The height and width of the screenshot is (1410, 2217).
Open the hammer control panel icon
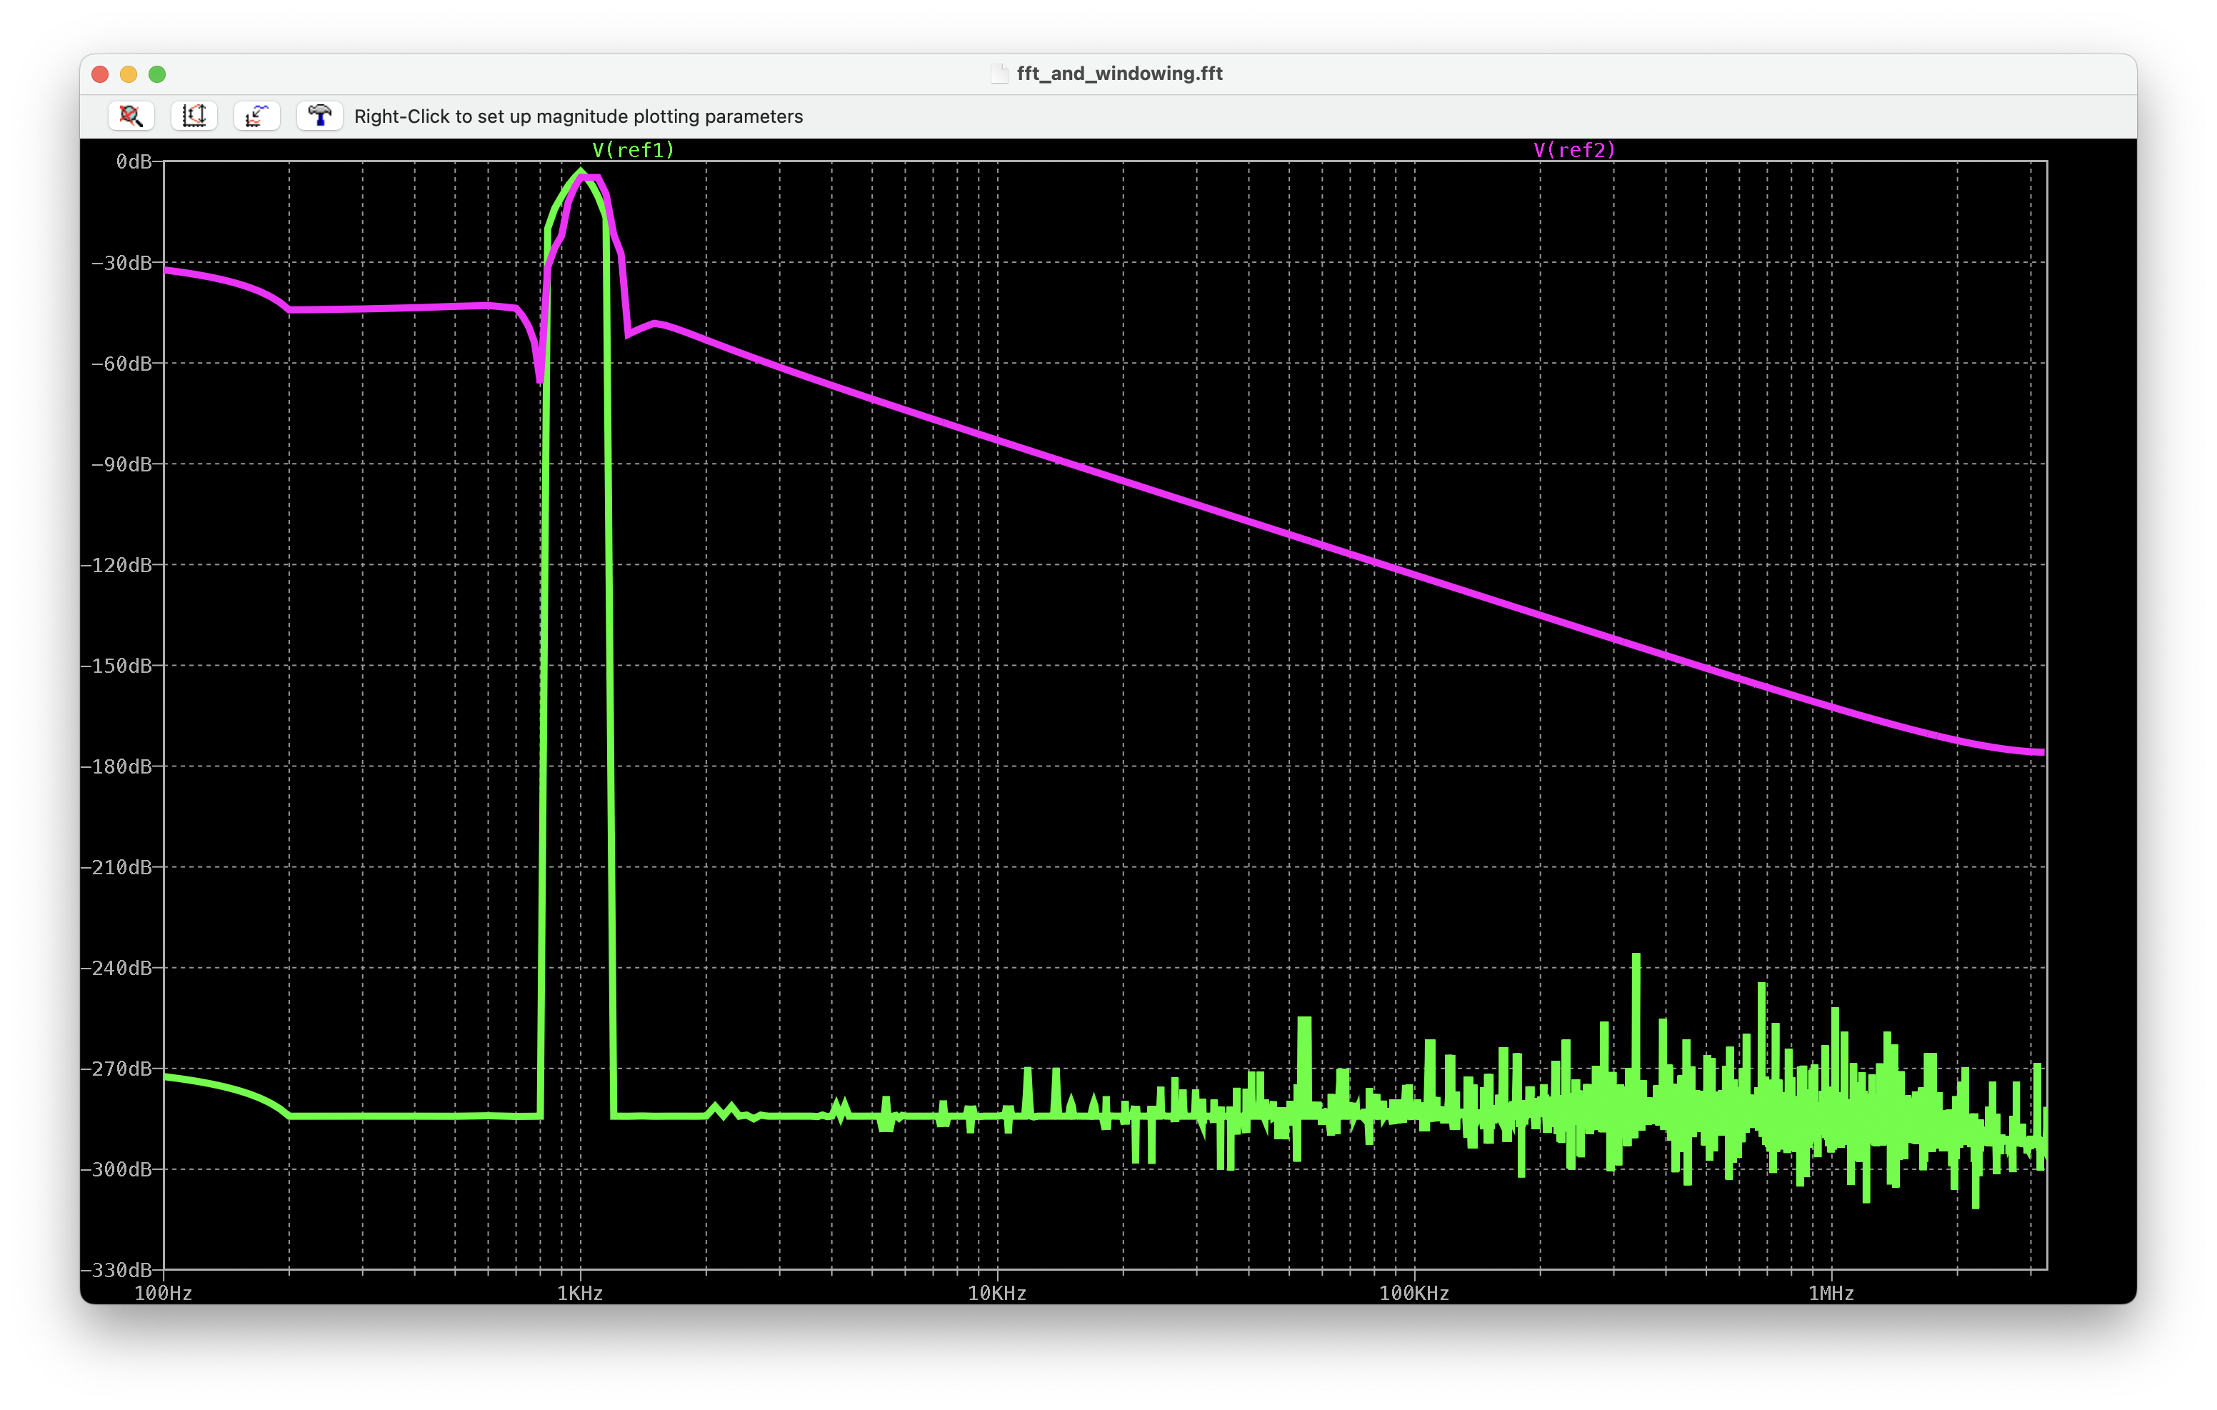319,115
